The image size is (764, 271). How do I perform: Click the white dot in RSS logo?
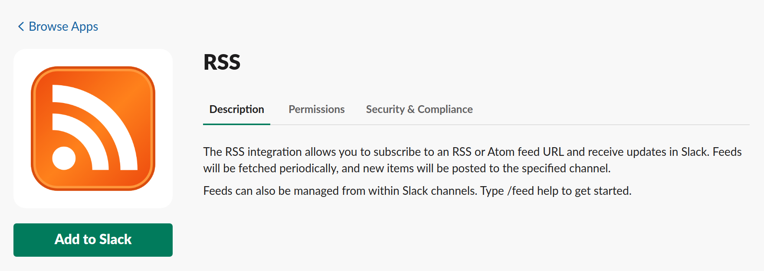click(64, 158)
